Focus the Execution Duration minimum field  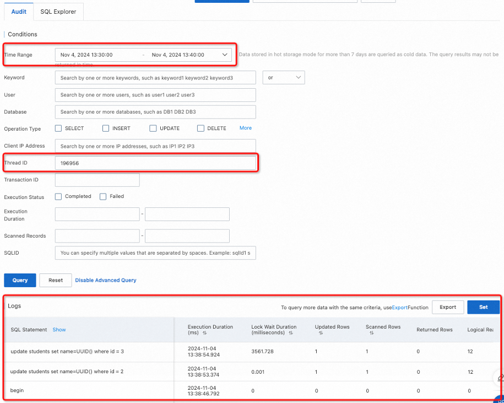[x=97, y=214]
